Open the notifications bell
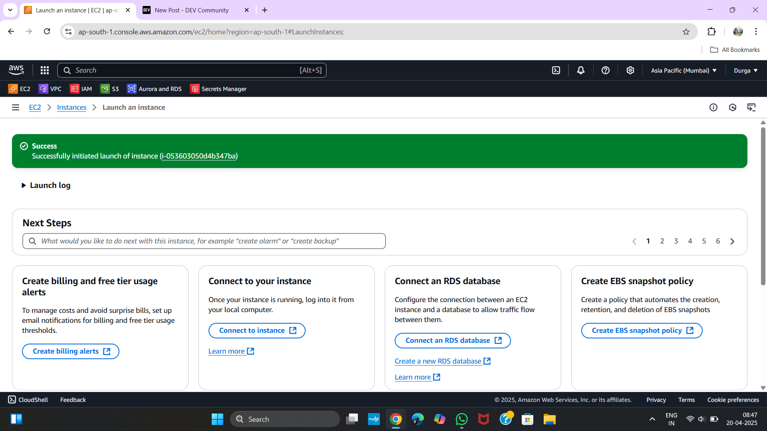 point(581,70)
